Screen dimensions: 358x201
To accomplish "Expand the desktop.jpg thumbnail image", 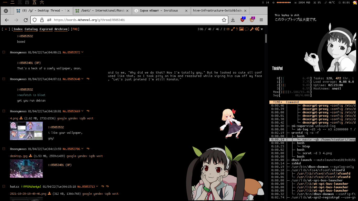I will point(26,169).
